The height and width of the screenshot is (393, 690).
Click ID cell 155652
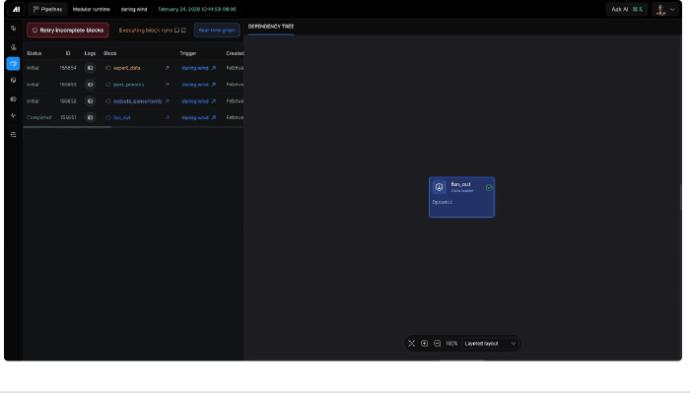(68, 101)
